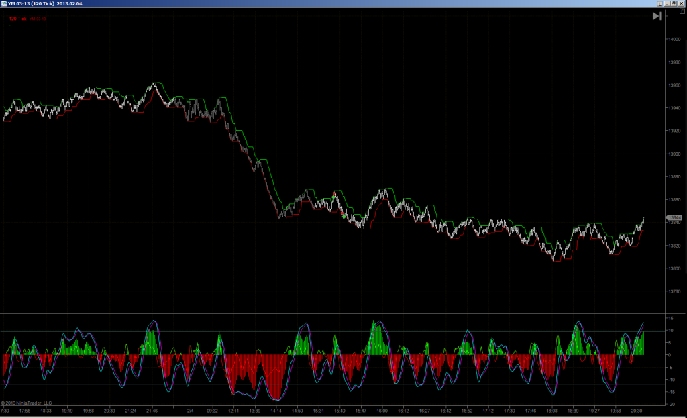Restore down the chart window
Viewport: 687px width, 418px height.
pos(674,3)
